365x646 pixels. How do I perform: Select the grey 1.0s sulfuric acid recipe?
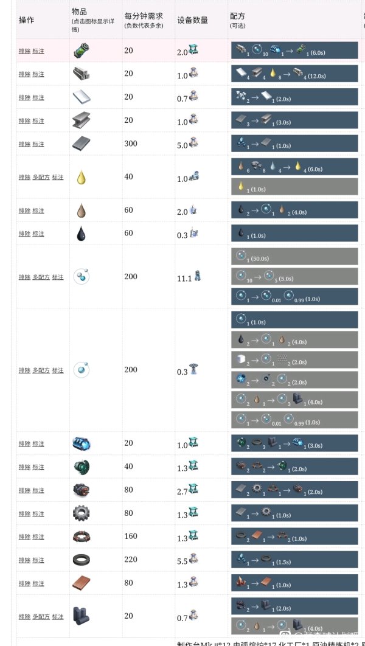294,187
